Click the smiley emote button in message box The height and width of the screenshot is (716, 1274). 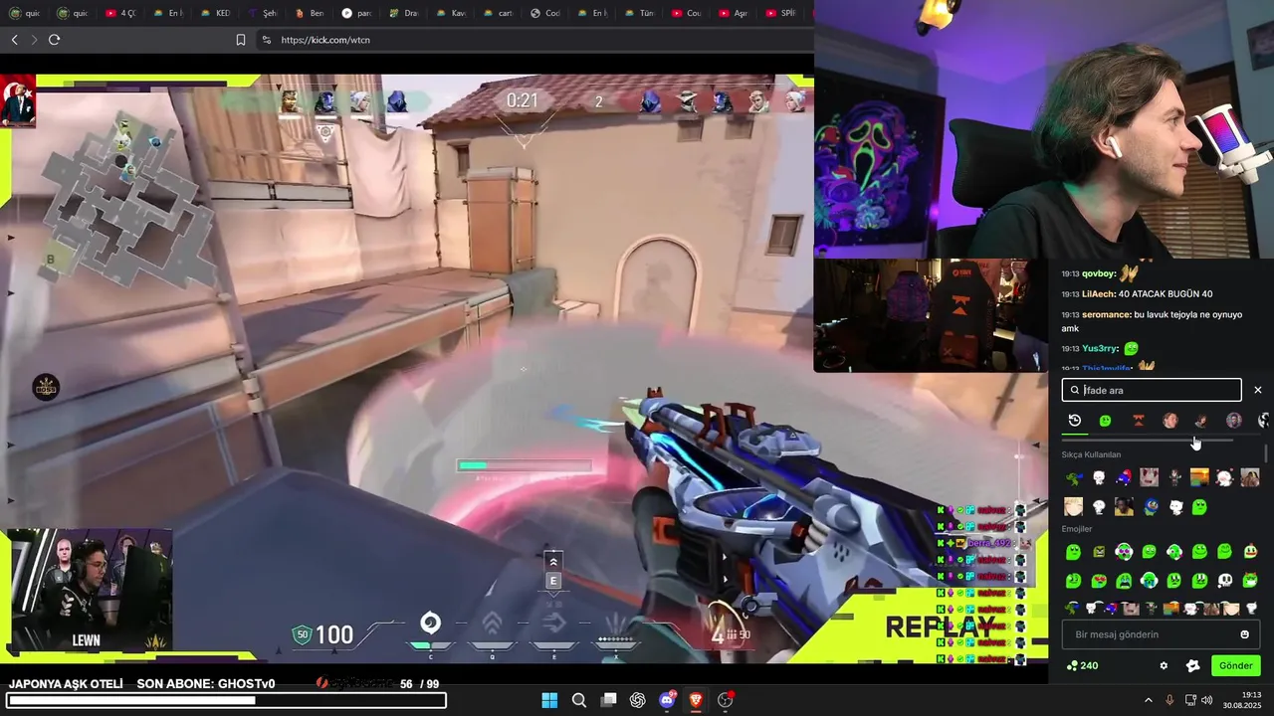click(x=1244, y=634)
